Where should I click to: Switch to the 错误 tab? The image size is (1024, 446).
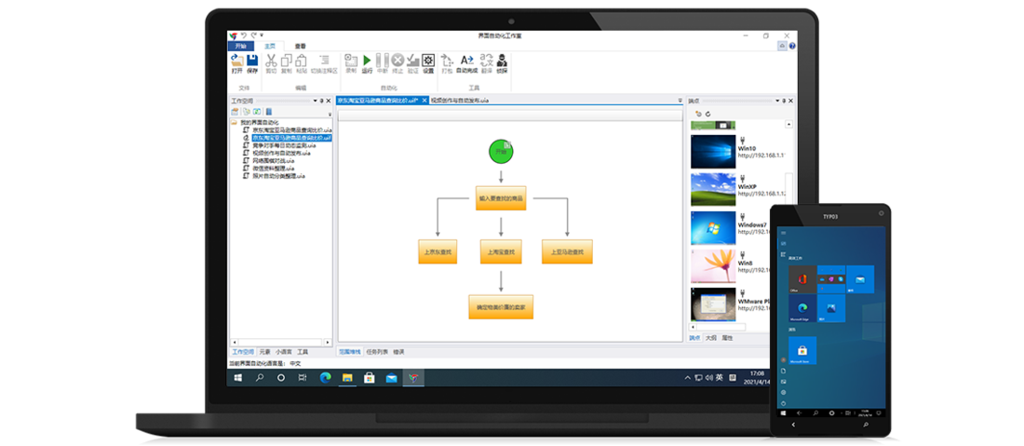(397, 351)
